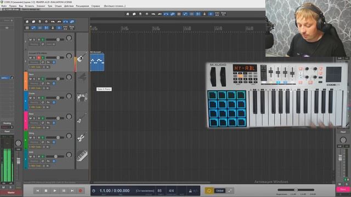Click the violin icon of String track
The width and height of the screenshot is (351, 197).
[x=82, y=137]
